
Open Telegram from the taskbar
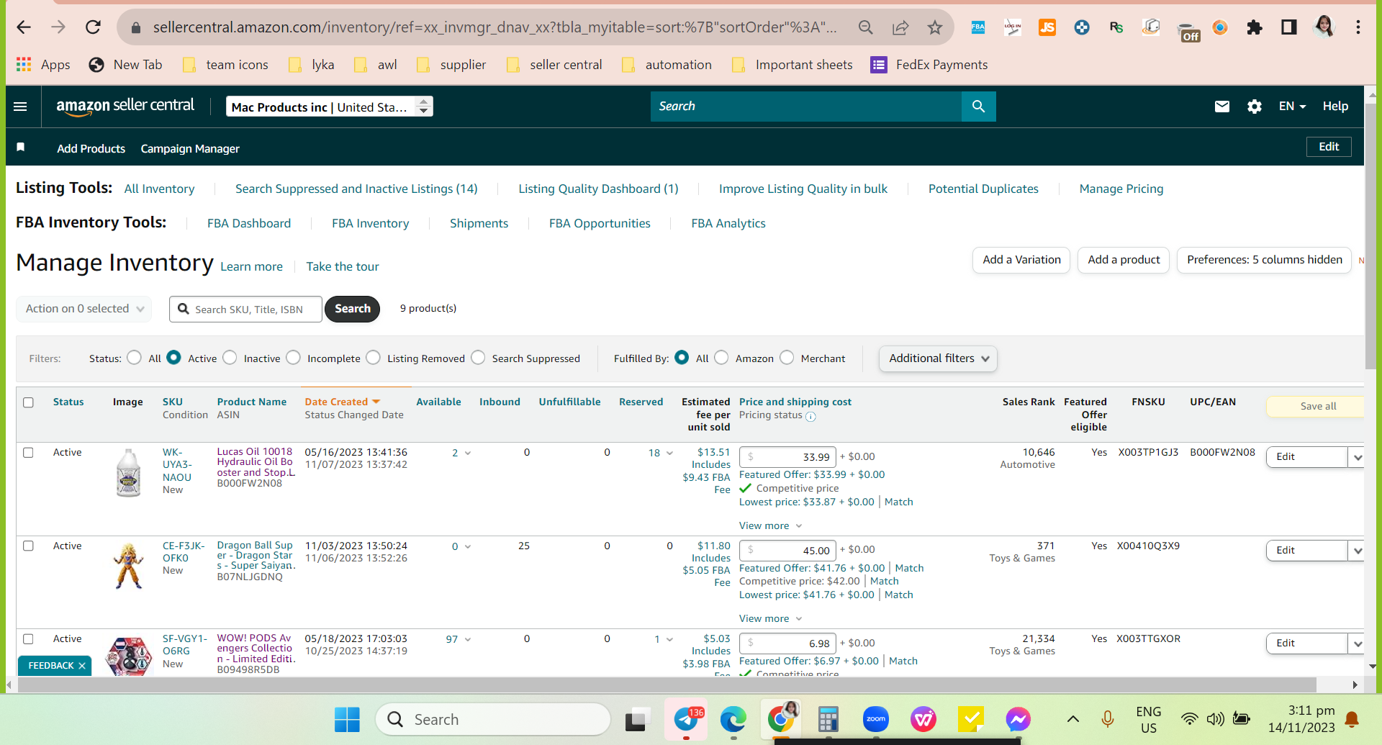click(686, 719)
